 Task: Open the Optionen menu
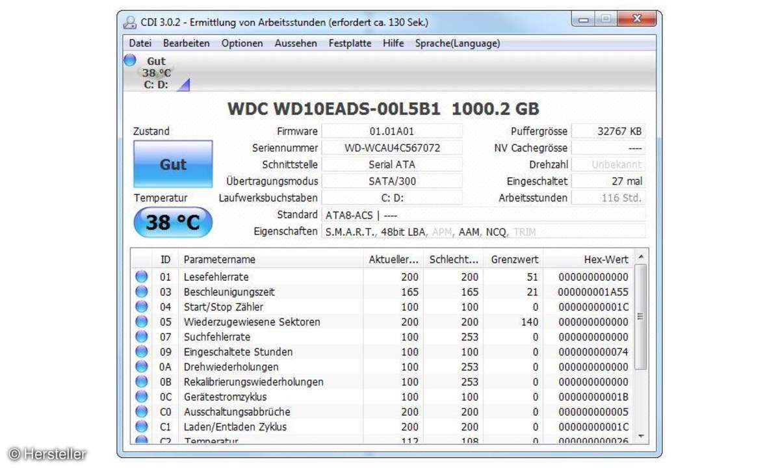click(x=242, y=44)
